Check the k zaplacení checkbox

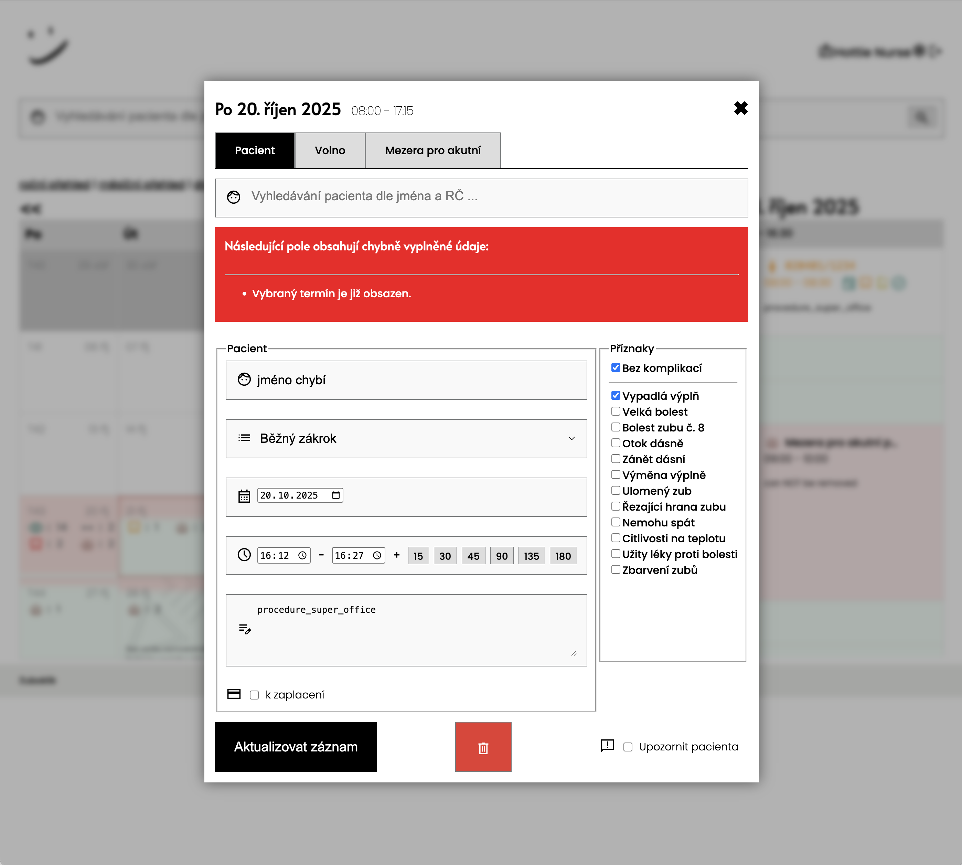(x=254, y=695)
